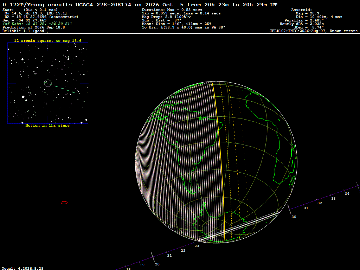Image resolution: width=360 pixels, height=270 pixels.
Task: Click the solid yellow center path line
Action: coord(219,161)
